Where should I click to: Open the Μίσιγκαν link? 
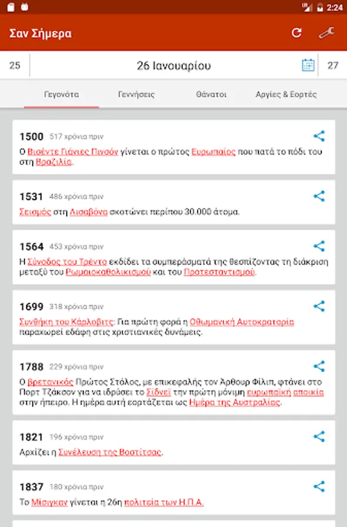tap(49, 502)
